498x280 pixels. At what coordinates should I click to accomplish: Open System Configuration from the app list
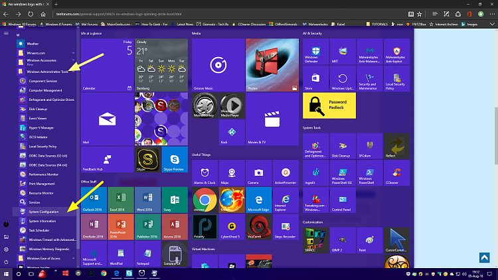coord(44,212)
